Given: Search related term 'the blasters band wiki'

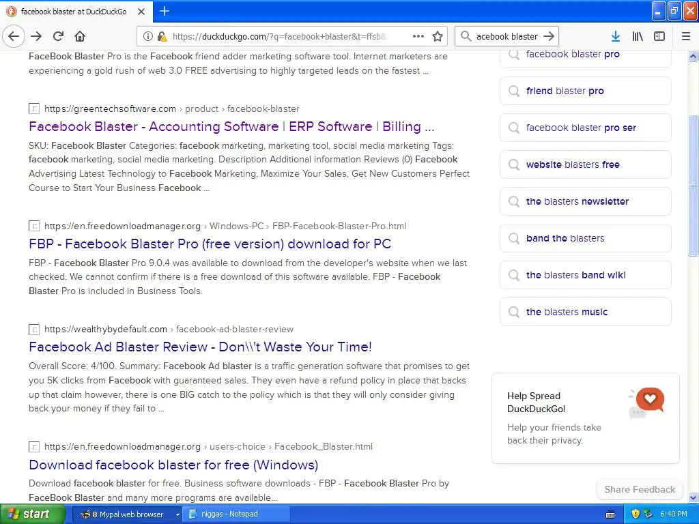Looking at the screenshot, I should pos(585,275).
